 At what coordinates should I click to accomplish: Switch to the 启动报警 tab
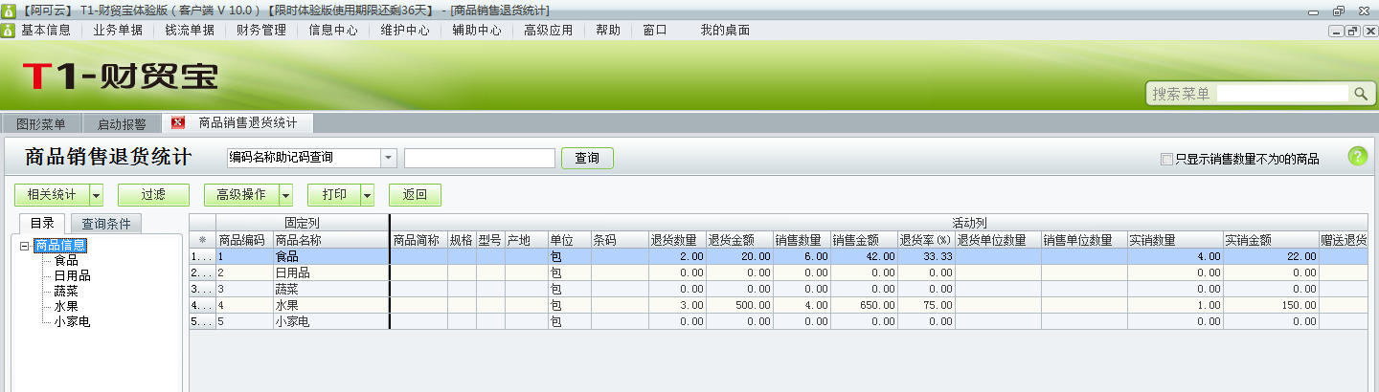pos(122,123)
